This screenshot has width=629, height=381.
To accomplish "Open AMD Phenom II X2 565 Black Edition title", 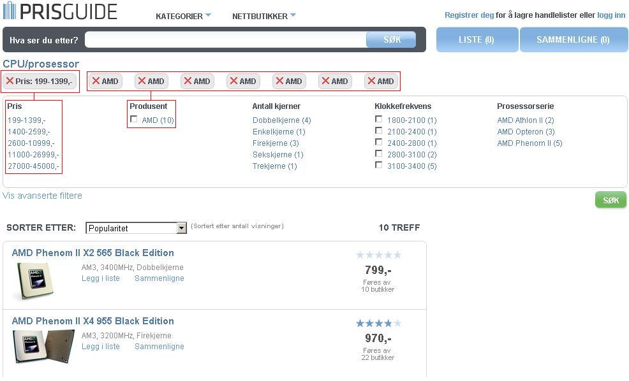I will tap(93, 253).
